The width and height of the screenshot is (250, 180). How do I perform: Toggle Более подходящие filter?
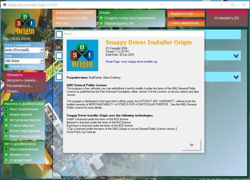[x=6, y=131]
